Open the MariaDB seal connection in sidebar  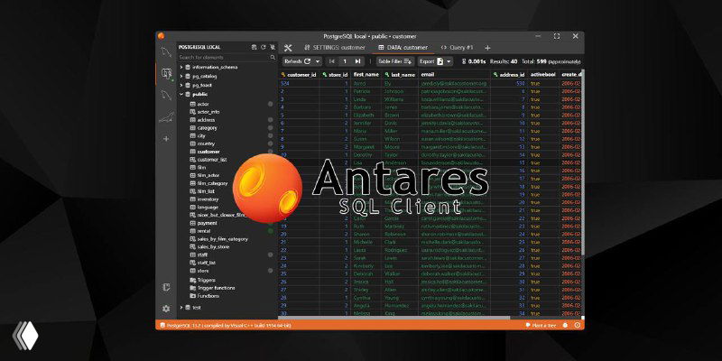(x=166, y=117)
